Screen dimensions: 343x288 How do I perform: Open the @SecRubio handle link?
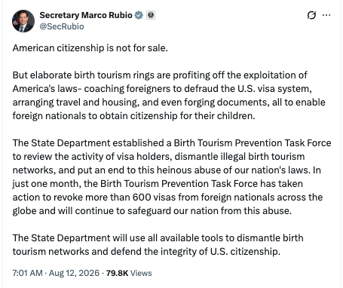[x=62, y=26]
